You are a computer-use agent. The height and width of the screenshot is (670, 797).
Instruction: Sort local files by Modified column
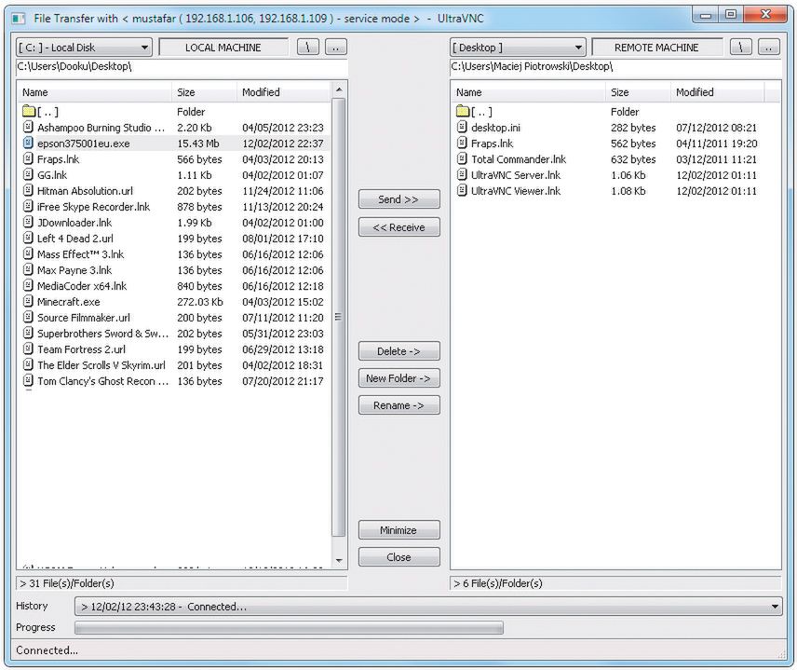pyautogui.click(x=284, y=92)
